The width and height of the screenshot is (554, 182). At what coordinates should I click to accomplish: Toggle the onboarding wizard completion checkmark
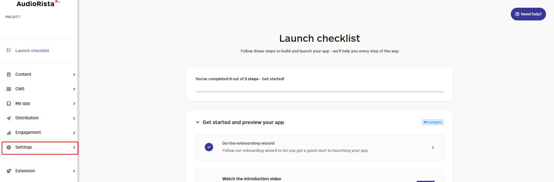point(209,147)
